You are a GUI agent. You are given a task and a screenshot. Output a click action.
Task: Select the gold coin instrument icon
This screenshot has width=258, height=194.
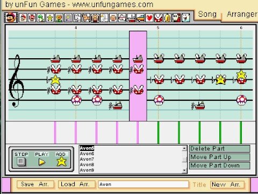[168, 18]
